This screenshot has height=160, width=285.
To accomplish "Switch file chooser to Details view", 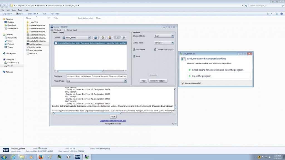I will point(124,37).
